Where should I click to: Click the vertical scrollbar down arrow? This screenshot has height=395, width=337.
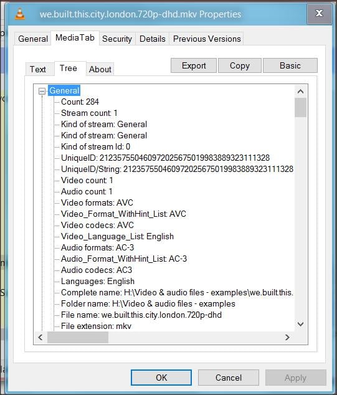coord(300,324)
